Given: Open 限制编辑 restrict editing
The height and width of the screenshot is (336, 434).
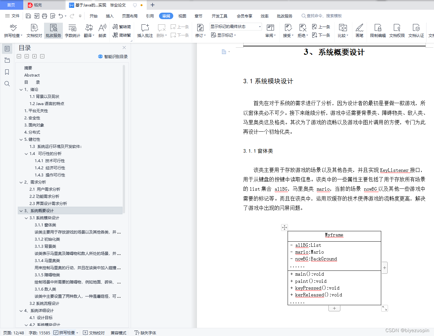Looking at the screenshot, I should [378, 30].
